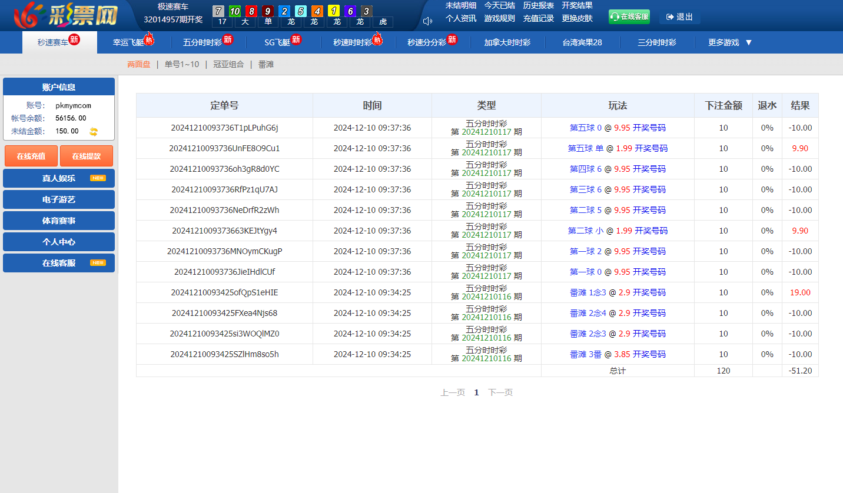This screenshot has height=493, width=843.
Task: Select the 番摊 sub-tab
Action: pos(266,64)
